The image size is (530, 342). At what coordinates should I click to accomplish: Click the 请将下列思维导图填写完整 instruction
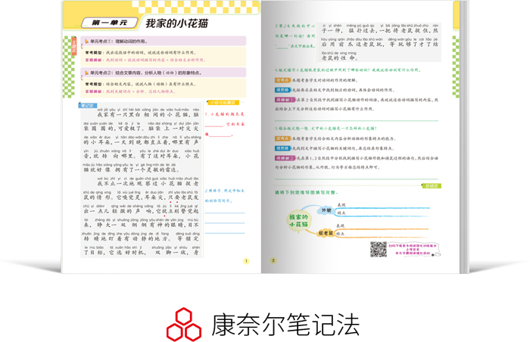[307, 193]
